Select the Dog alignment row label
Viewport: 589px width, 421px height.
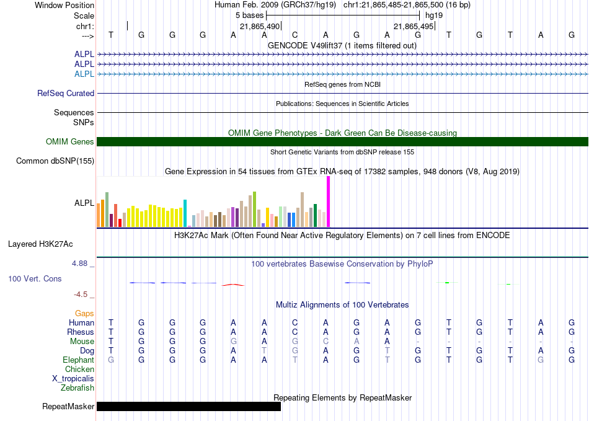tap(87, 351)
